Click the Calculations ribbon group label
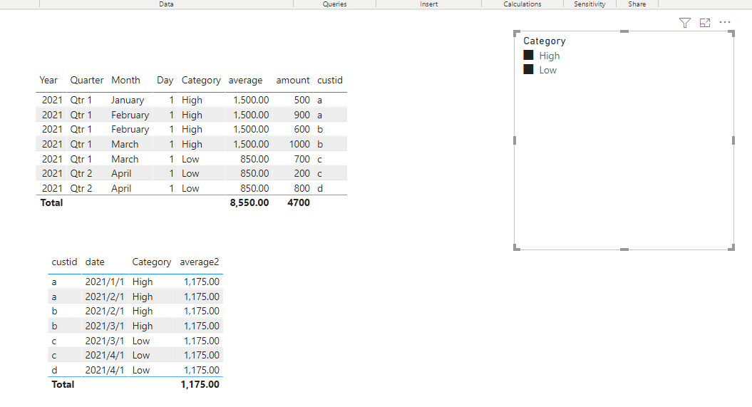The height and width of the screenshot is (407, 752). (522, 4)
